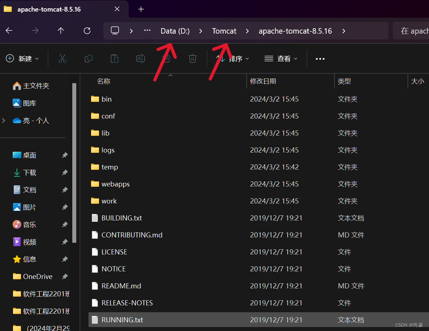Click the search box in apache folder
The image size is (429, 331).
coord(411,31)
